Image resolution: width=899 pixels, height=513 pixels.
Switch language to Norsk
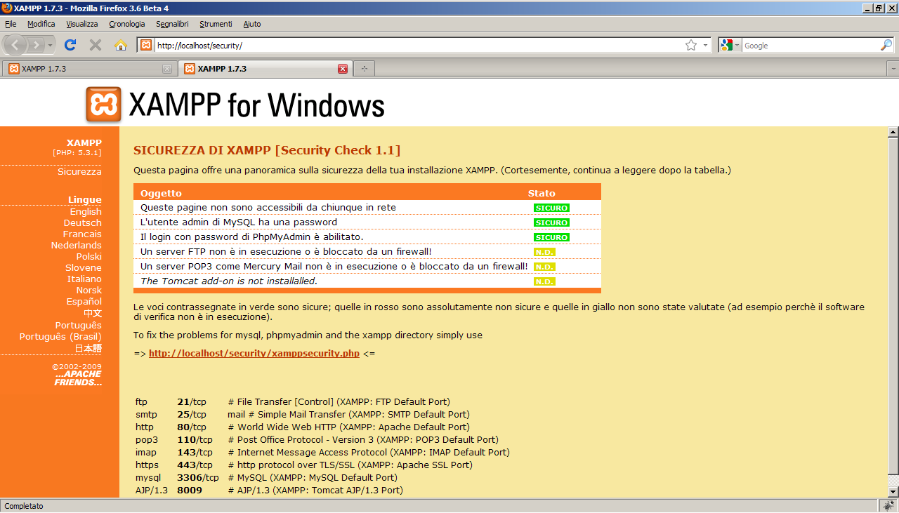[x=89, y=291]
